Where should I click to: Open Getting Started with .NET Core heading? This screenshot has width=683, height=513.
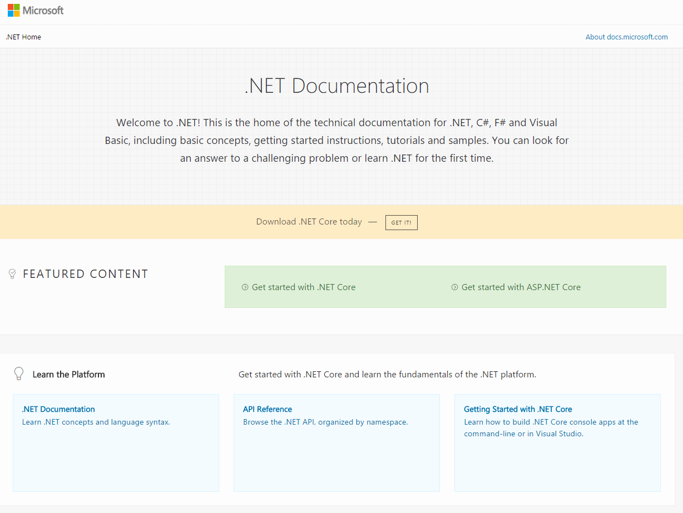tap(517, 409)
